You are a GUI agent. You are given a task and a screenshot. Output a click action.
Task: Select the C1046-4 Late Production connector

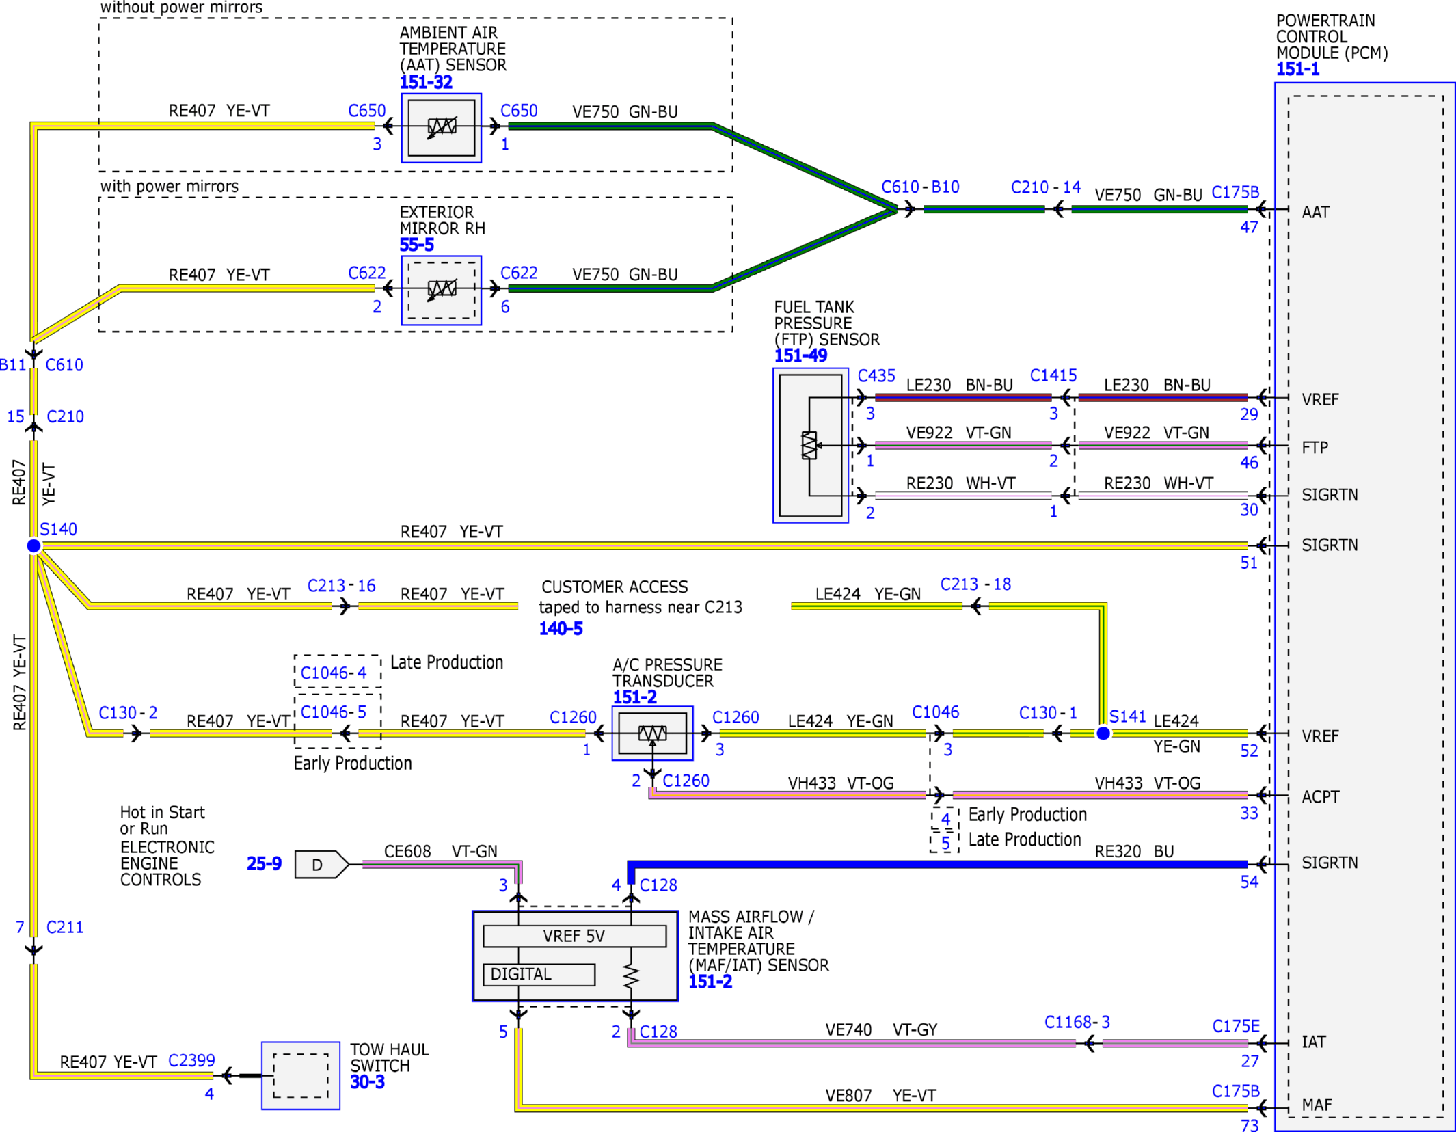coord(338,672)
